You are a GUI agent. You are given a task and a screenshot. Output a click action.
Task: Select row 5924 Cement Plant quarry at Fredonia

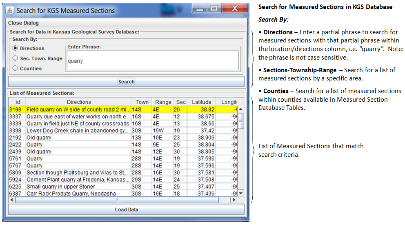pos(123,179)
